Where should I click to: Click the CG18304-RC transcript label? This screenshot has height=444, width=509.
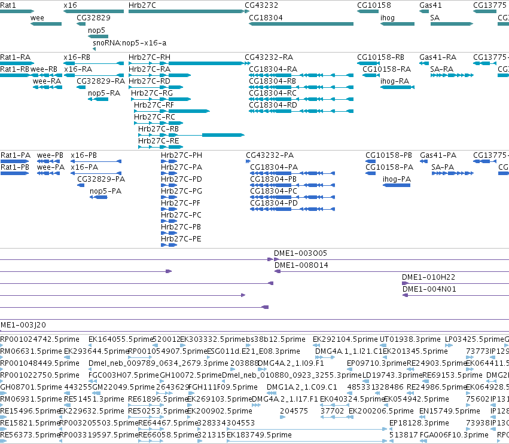point(273,93)
